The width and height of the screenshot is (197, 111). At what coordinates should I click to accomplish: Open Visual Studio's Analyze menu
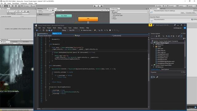click(x=75, y=28)
